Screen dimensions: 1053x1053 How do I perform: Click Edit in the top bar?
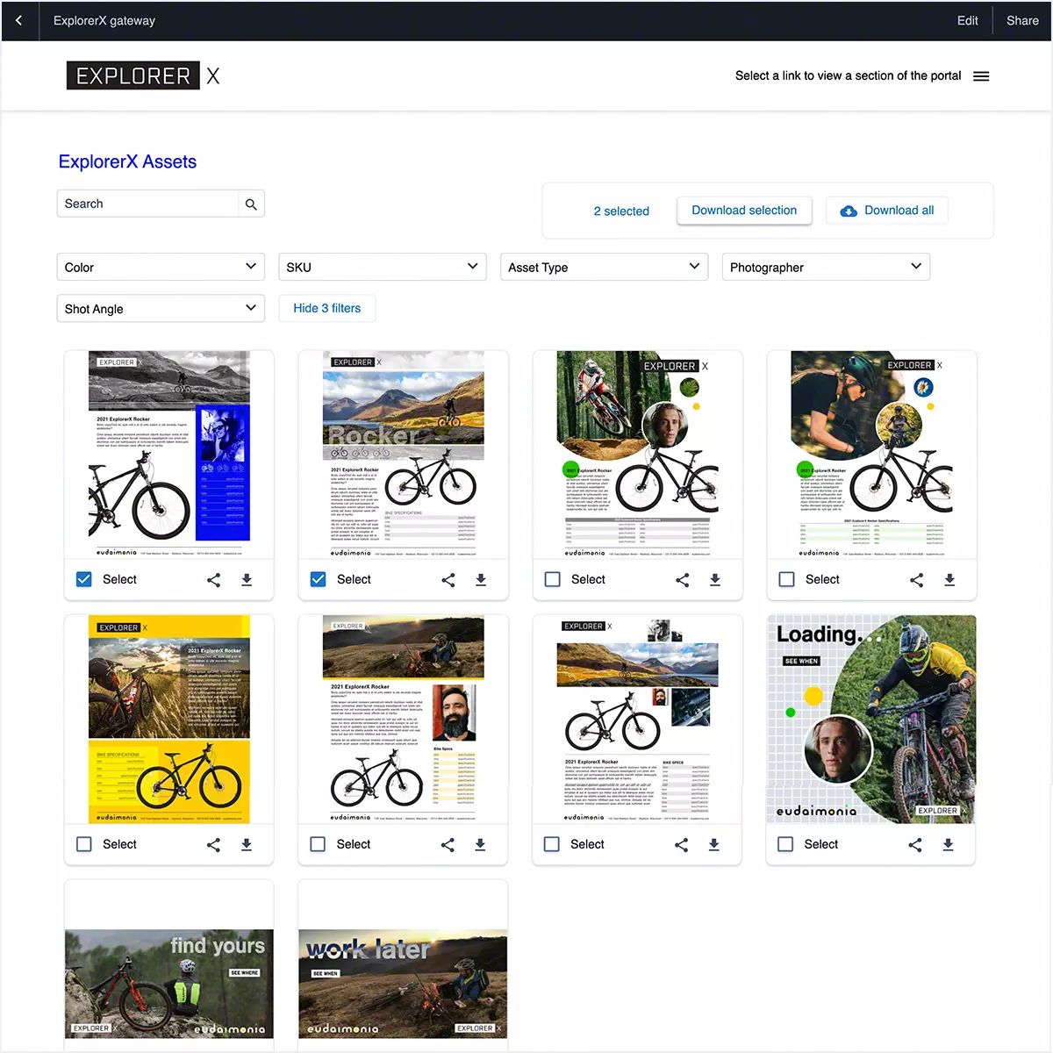point(967,20)
